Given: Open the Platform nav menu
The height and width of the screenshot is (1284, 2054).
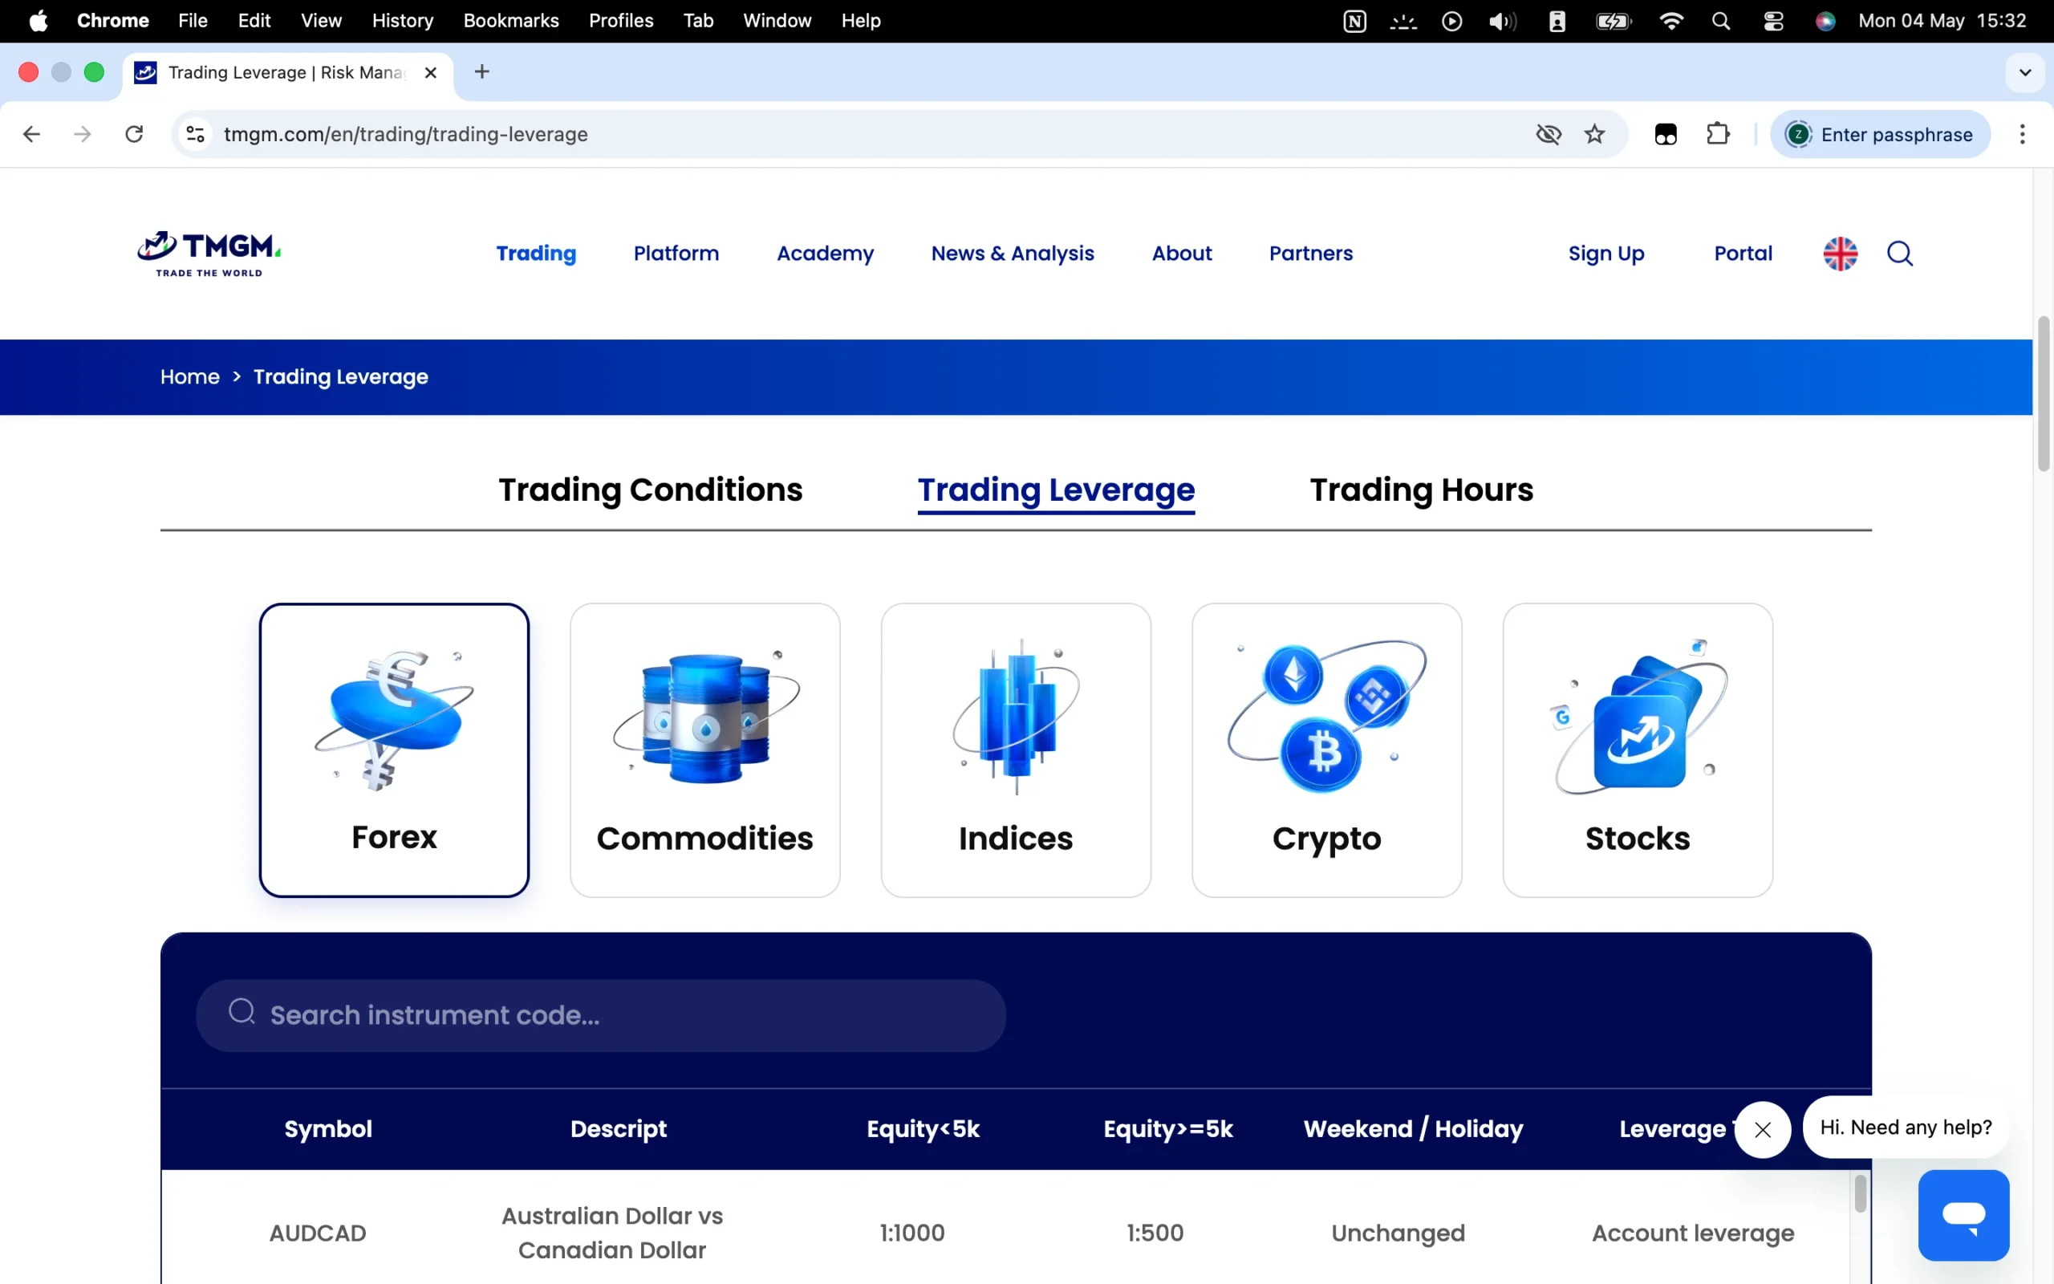Looking at the screenshot, I should click(x=676, y=254).
